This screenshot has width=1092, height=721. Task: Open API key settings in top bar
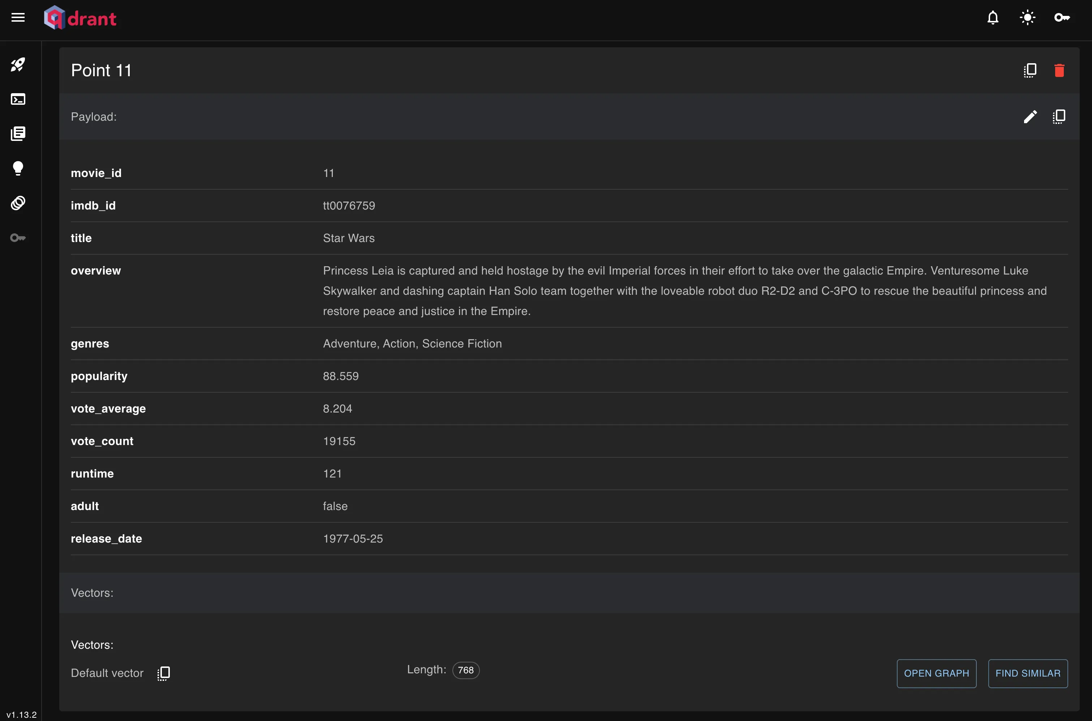1062,18
